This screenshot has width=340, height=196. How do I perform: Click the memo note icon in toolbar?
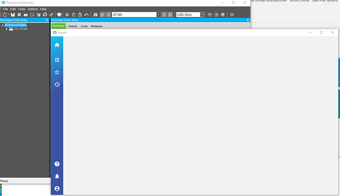tap(32, 14)
